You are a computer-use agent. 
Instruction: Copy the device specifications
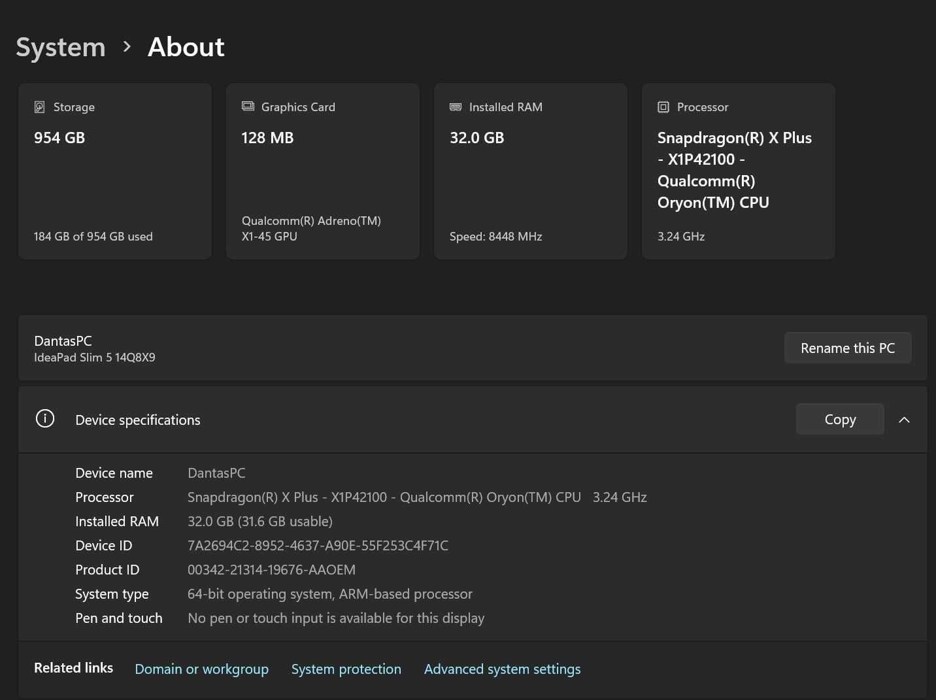pos(840,419)
